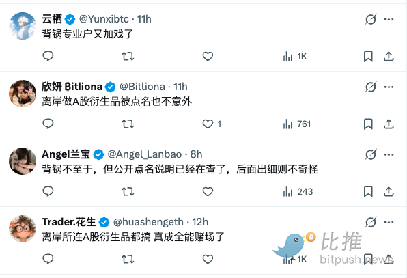Open the @Angel_Lanbao profile handle

145,154
